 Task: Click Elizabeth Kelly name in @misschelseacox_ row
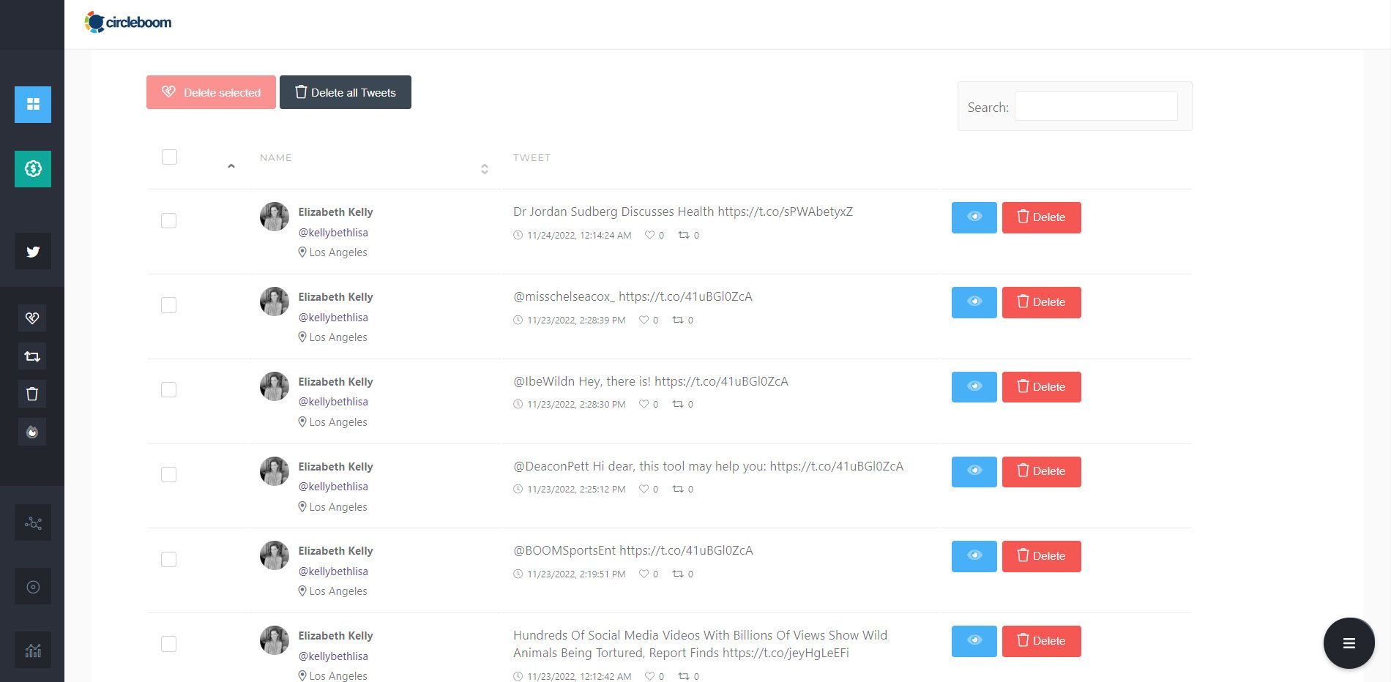(335, 297)
